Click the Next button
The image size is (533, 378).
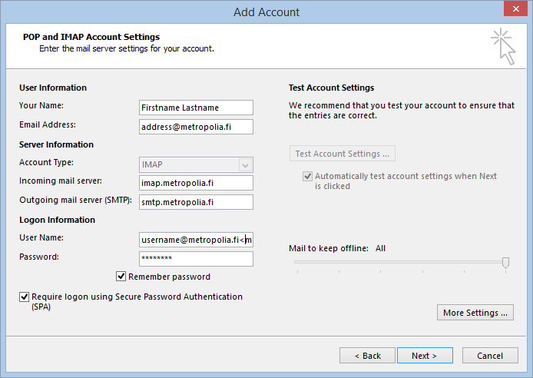tap(425, 356)
